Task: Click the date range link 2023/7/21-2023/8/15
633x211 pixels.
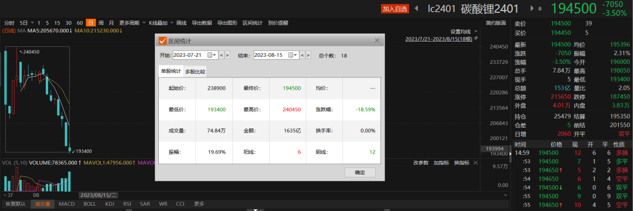Action: (x=439, y=39)
